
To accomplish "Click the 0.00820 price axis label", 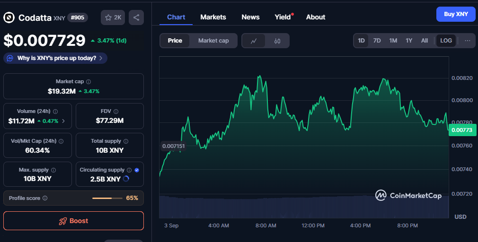I will (462, 78).
